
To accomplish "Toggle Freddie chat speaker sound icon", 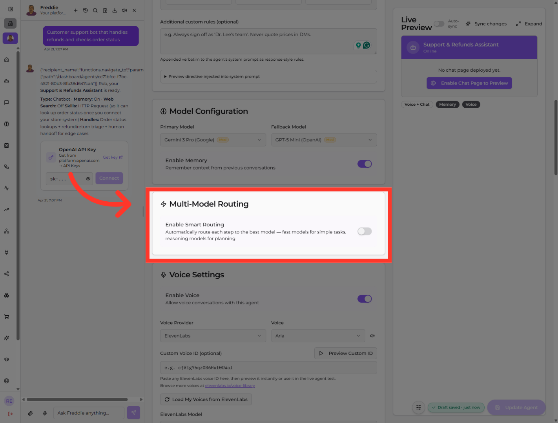I will [x=124, y=11].
